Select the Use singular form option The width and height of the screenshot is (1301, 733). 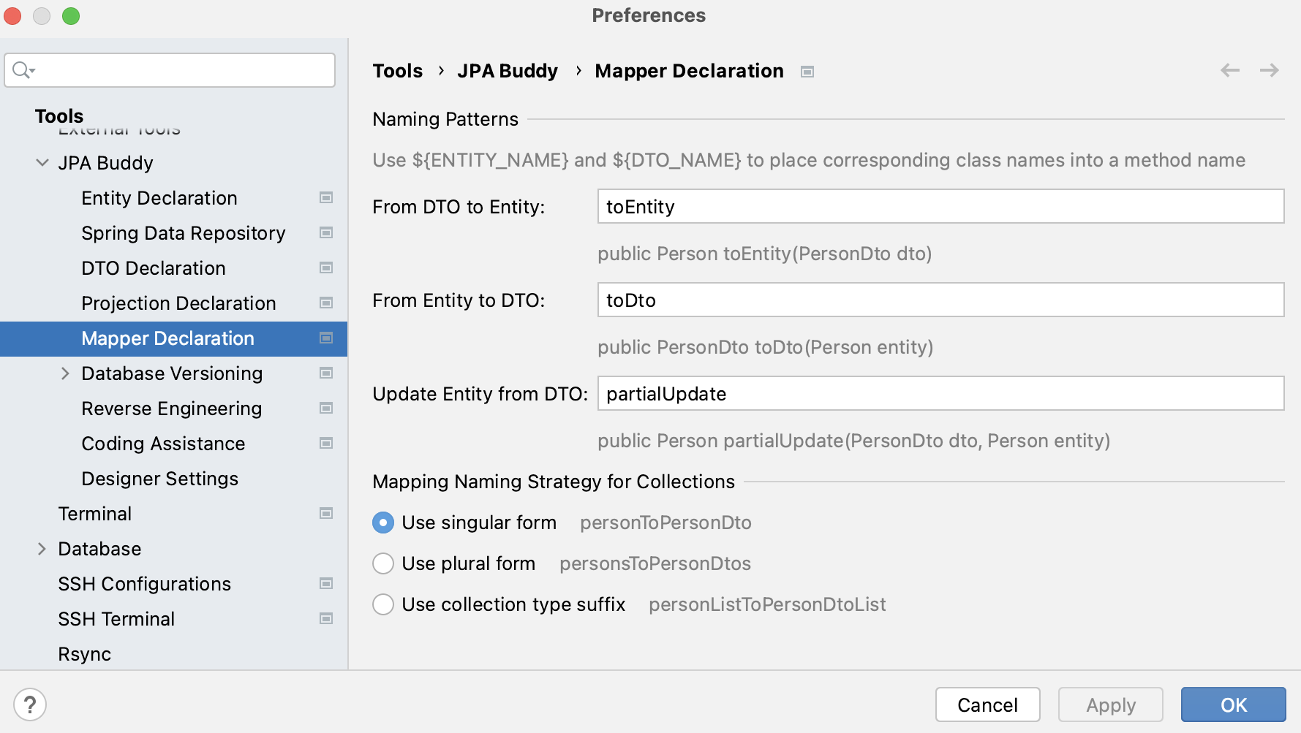click(x=383, y=523)
